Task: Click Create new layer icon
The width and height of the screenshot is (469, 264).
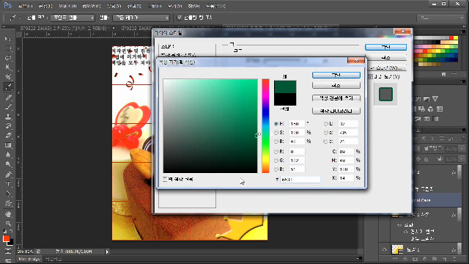Action: pos(444,259)
